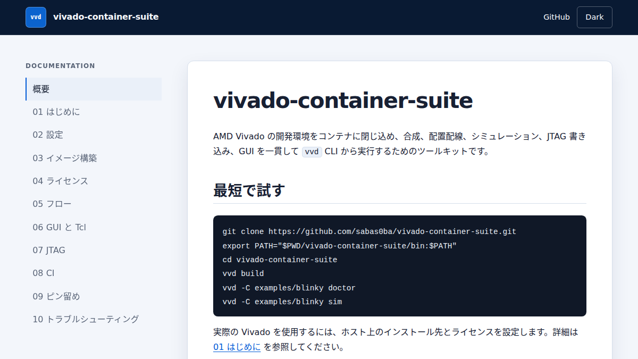Image resolution: width=638 pixels, height=359 pixels.
Task: Open the 01 はじめに sidebar page
Action: tap(94, 112)
